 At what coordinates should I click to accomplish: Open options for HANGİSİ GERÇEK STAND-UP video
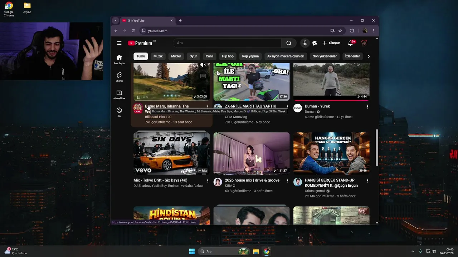click(x=367, y=181)
